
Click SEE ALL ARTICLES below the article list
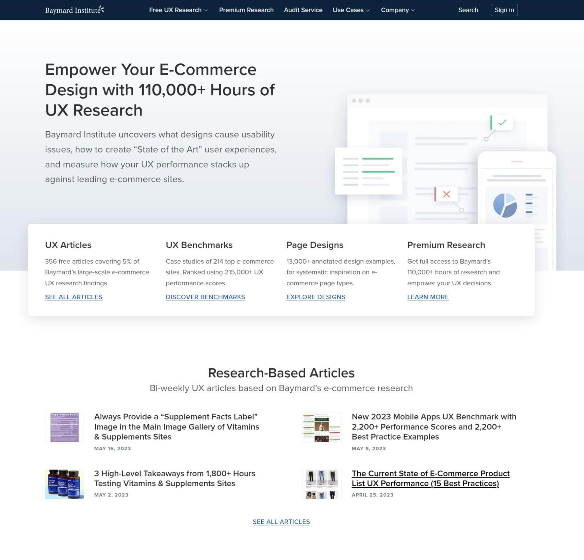point(281,522)
